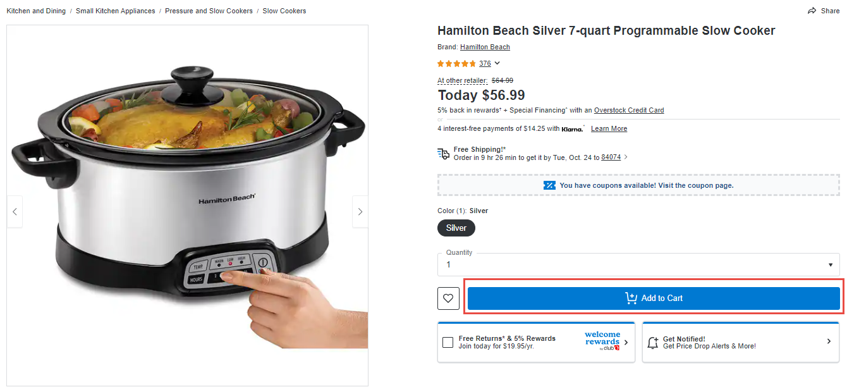Click the heart wishlist icon
Screen dimensions: 847x387
click(x=448, y=298)
